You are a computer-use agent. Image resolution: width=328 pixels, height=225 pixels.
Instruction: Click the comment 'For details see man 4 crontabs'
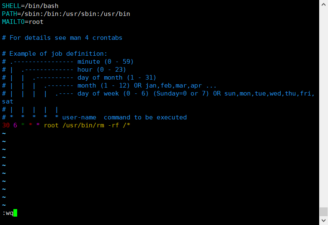pyautogui.click(x=66, y=38)
